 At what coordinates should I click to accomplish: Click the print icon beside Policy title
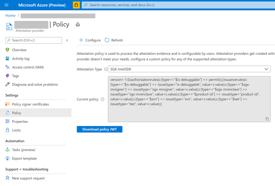pyautogui.click(x=78, y=25)
